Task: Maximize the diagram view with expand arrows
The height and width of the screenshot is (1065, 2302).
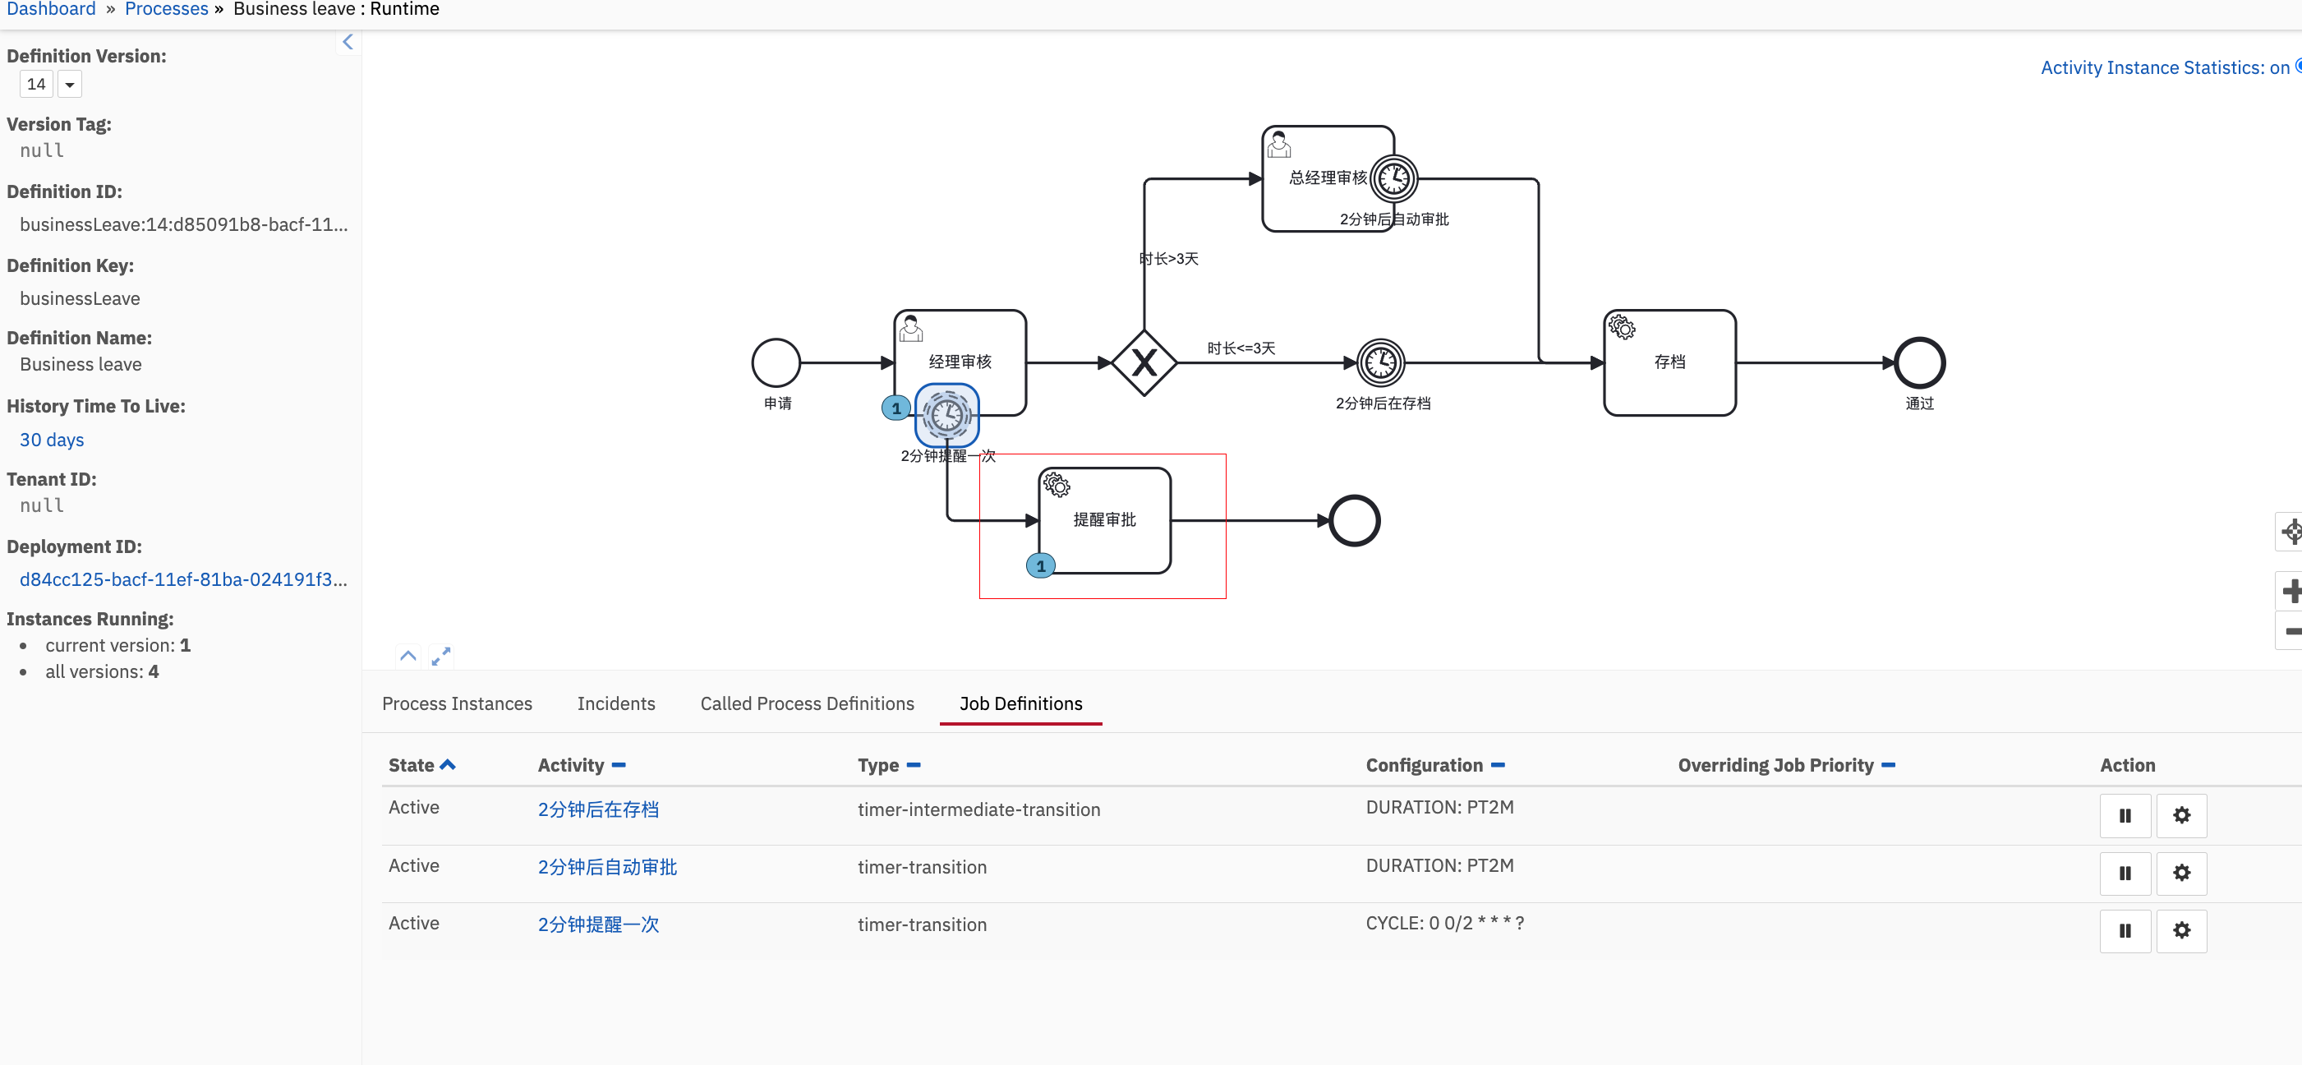Action: click(x=440, y=657)
